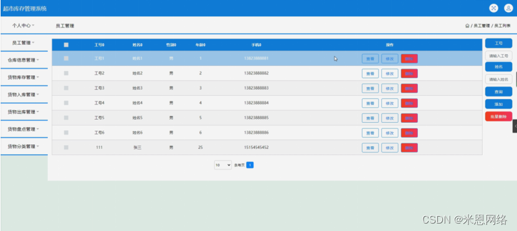This screenshot has width=517, height=231.
Task: Select phone number 15154545452 cell
Action: (256, 148)
